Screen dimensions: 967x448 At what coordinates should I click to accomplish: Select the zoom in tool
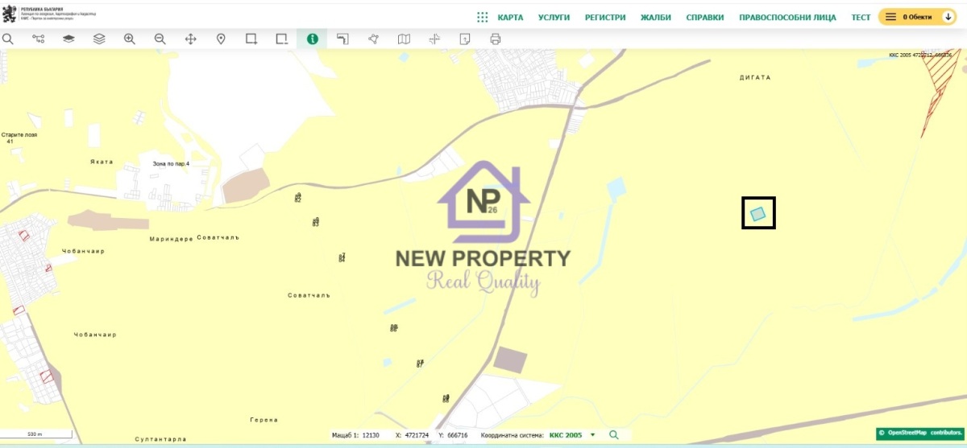(x=130, y=39)
